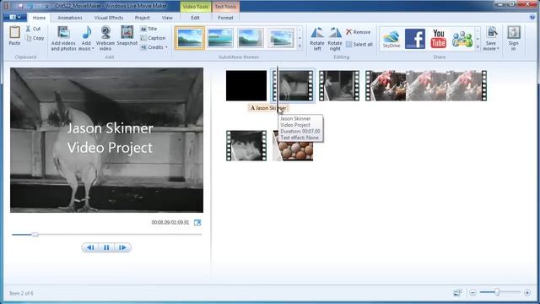This screenshot has width=540, height=304.
Task: Expand the AutoMovie themes gallery
Action: coord(300,46)
